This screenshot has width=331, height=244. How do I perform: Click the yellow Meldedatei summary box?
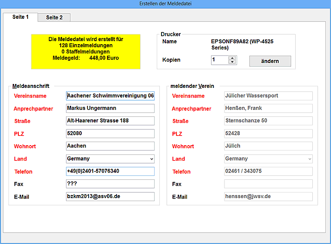(86, 52)
